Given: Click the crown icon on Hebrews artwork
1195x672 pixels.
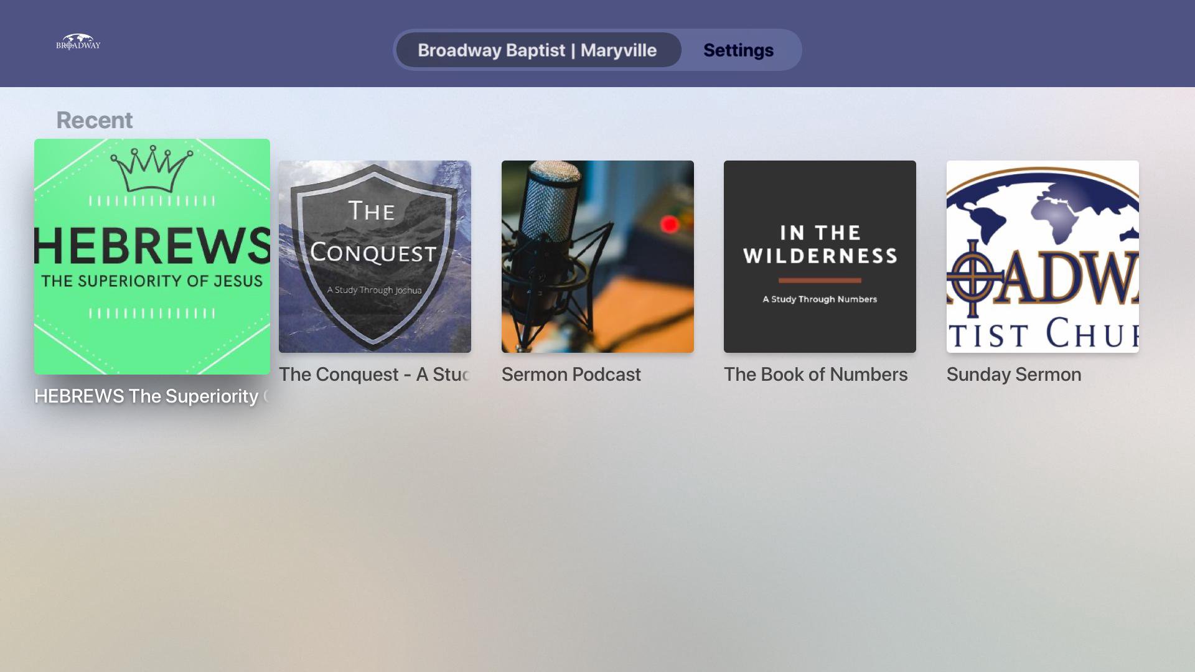Looking at the screenshot, I should click(x=151, y=169).
